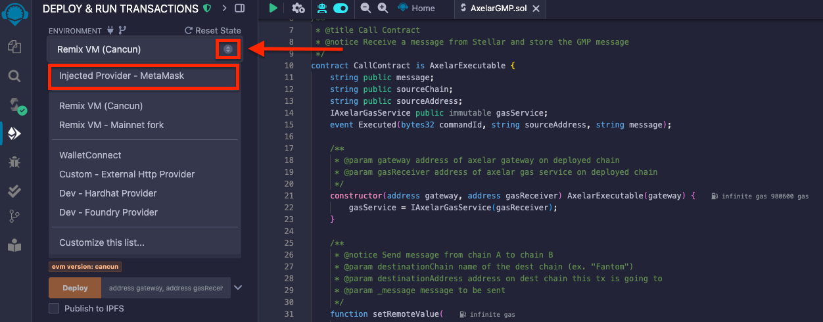
Task: Click the green shield verification icon
Action: pos(208,9)
